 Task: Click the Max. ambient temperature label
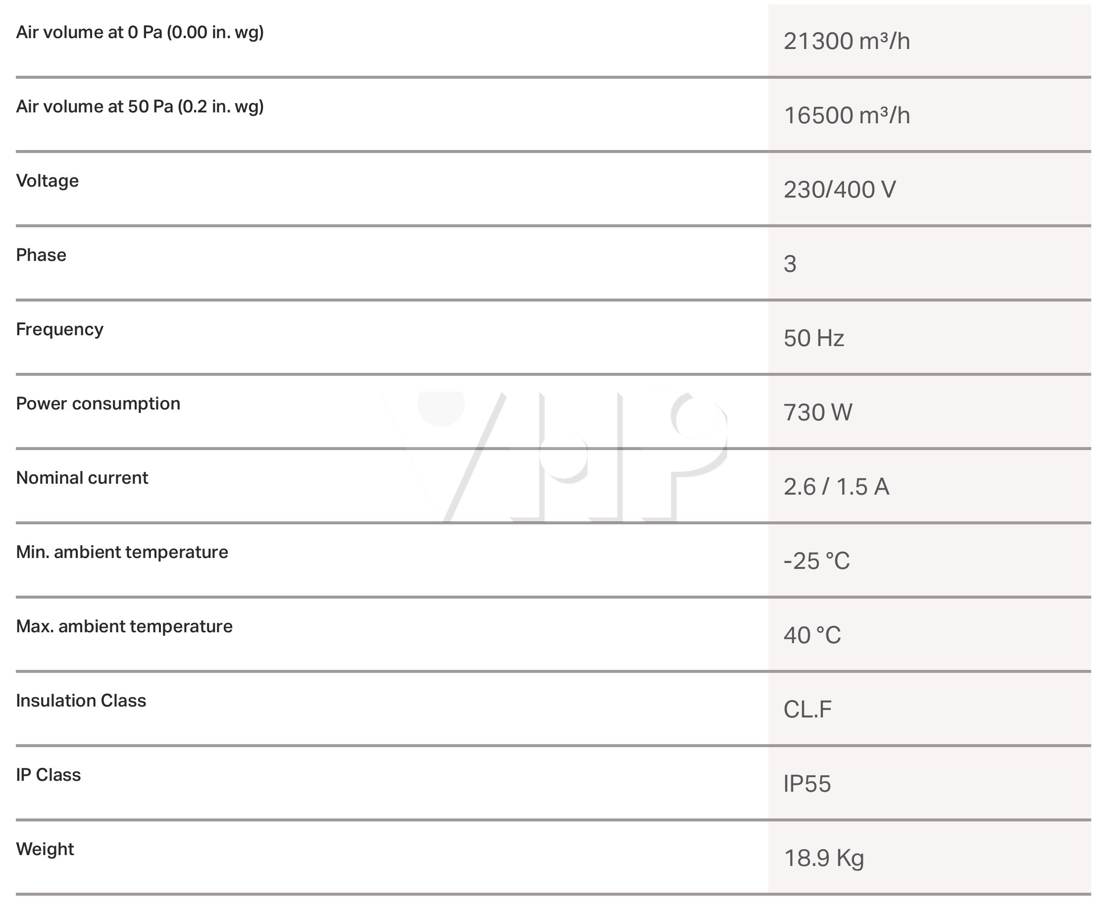tap(124, 626)
